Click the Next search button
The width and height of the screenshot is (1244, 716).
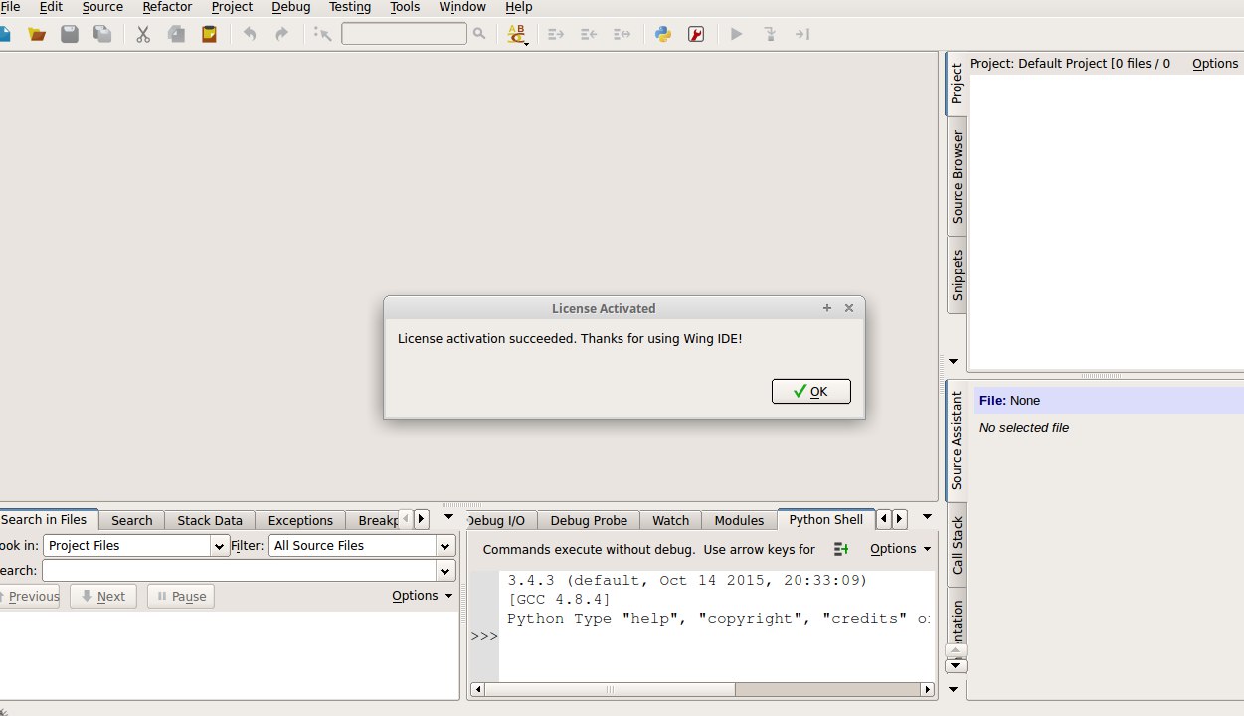point(103,596)
